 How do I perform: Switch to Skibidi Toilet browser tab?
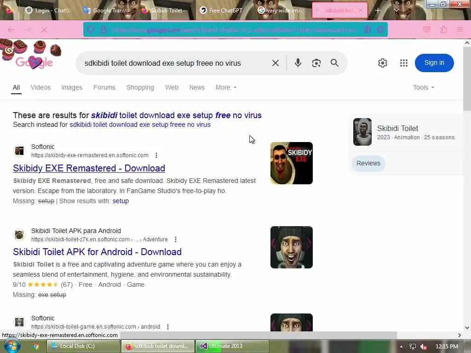point(164,11)
